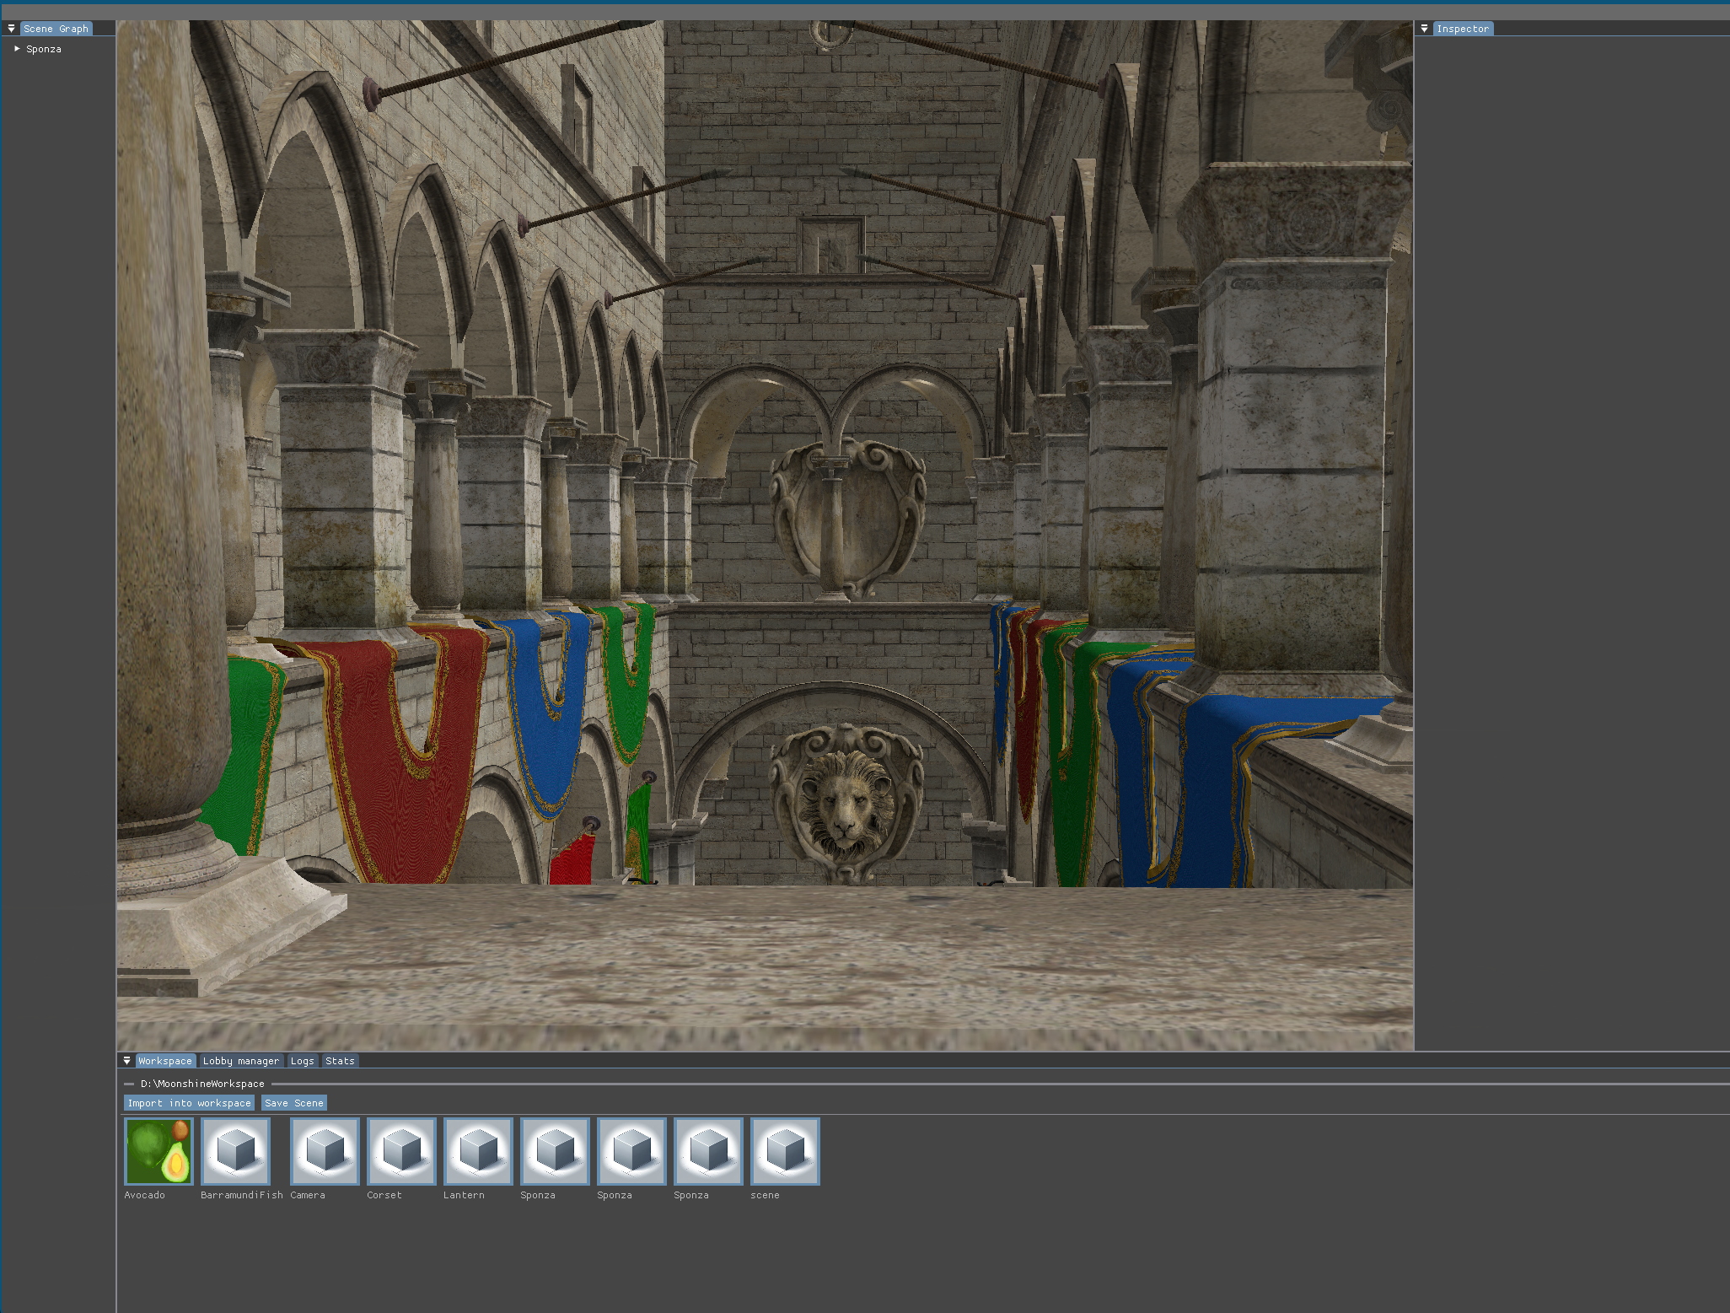Select the Avocado asset thumbnail

click(158, 1151)
